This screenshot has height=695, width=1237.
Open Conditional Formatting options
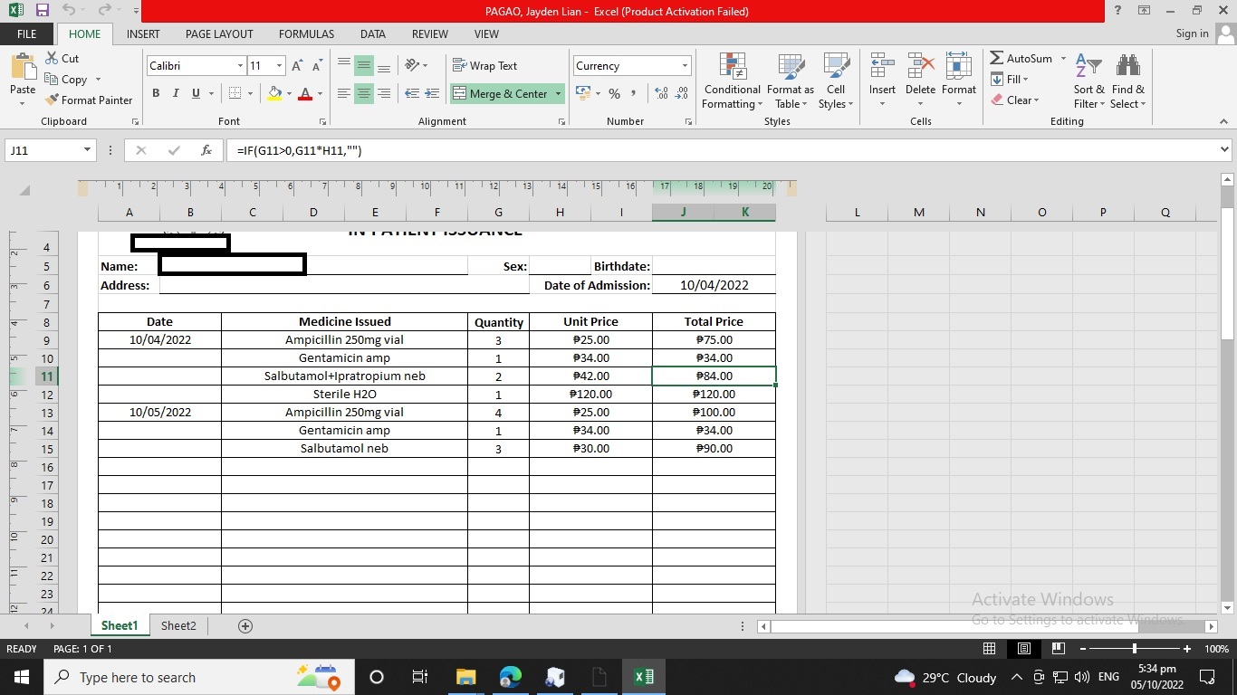point(732,80)
